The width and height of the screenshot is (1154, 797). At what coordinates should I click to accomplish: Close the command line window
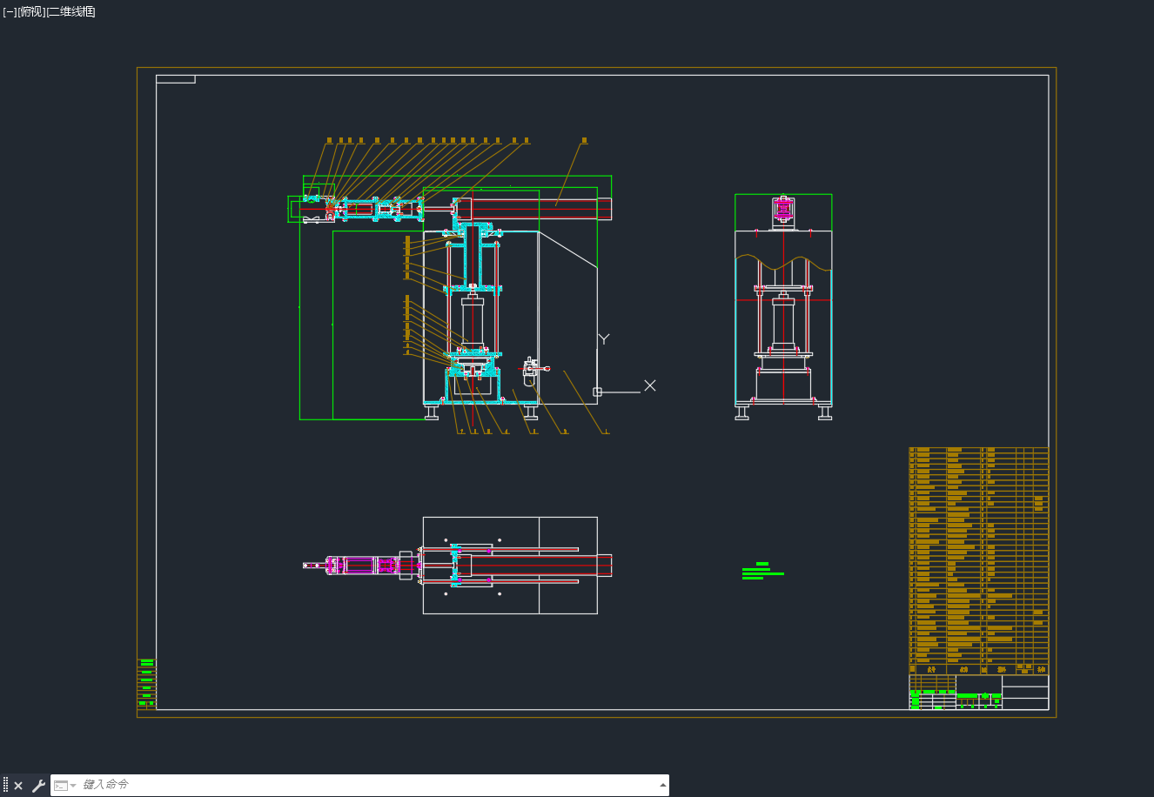(18, 786)
